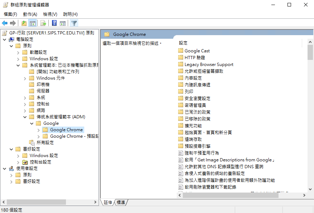Open the 已淘汰的政策 folder
314x213 pixels.
(198, 112)
